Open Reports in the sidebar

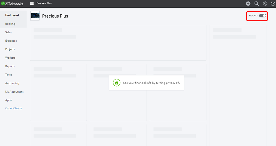10,66
